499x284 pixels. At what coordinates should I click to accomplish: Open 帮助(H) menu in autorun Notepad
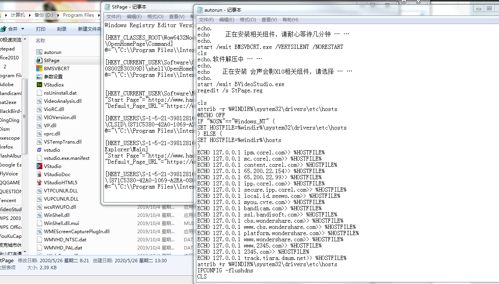290,20
